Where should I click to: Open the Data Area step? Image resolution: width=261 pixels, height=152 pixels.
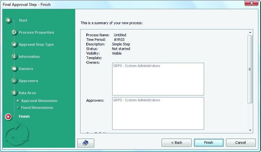click(27, 93)
